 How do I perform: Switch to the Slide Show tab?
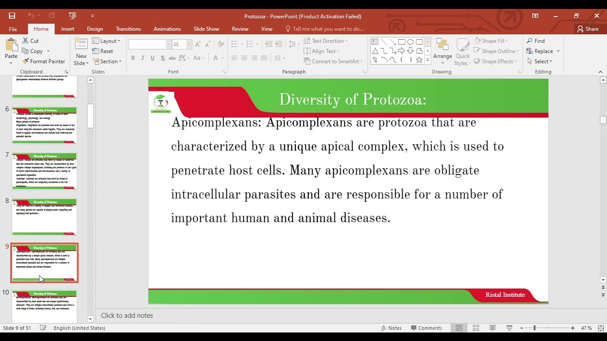(206, 29)
